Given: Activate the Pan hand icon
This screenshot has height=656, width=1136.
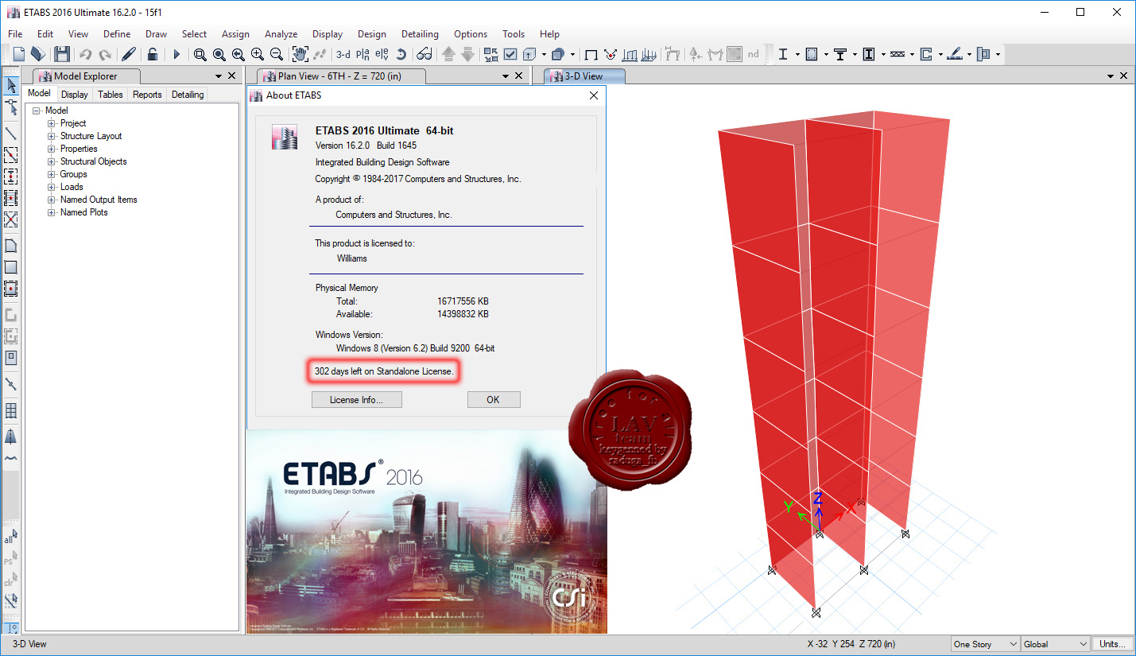Looking at the screenshot, I should (x=300, y=54).
